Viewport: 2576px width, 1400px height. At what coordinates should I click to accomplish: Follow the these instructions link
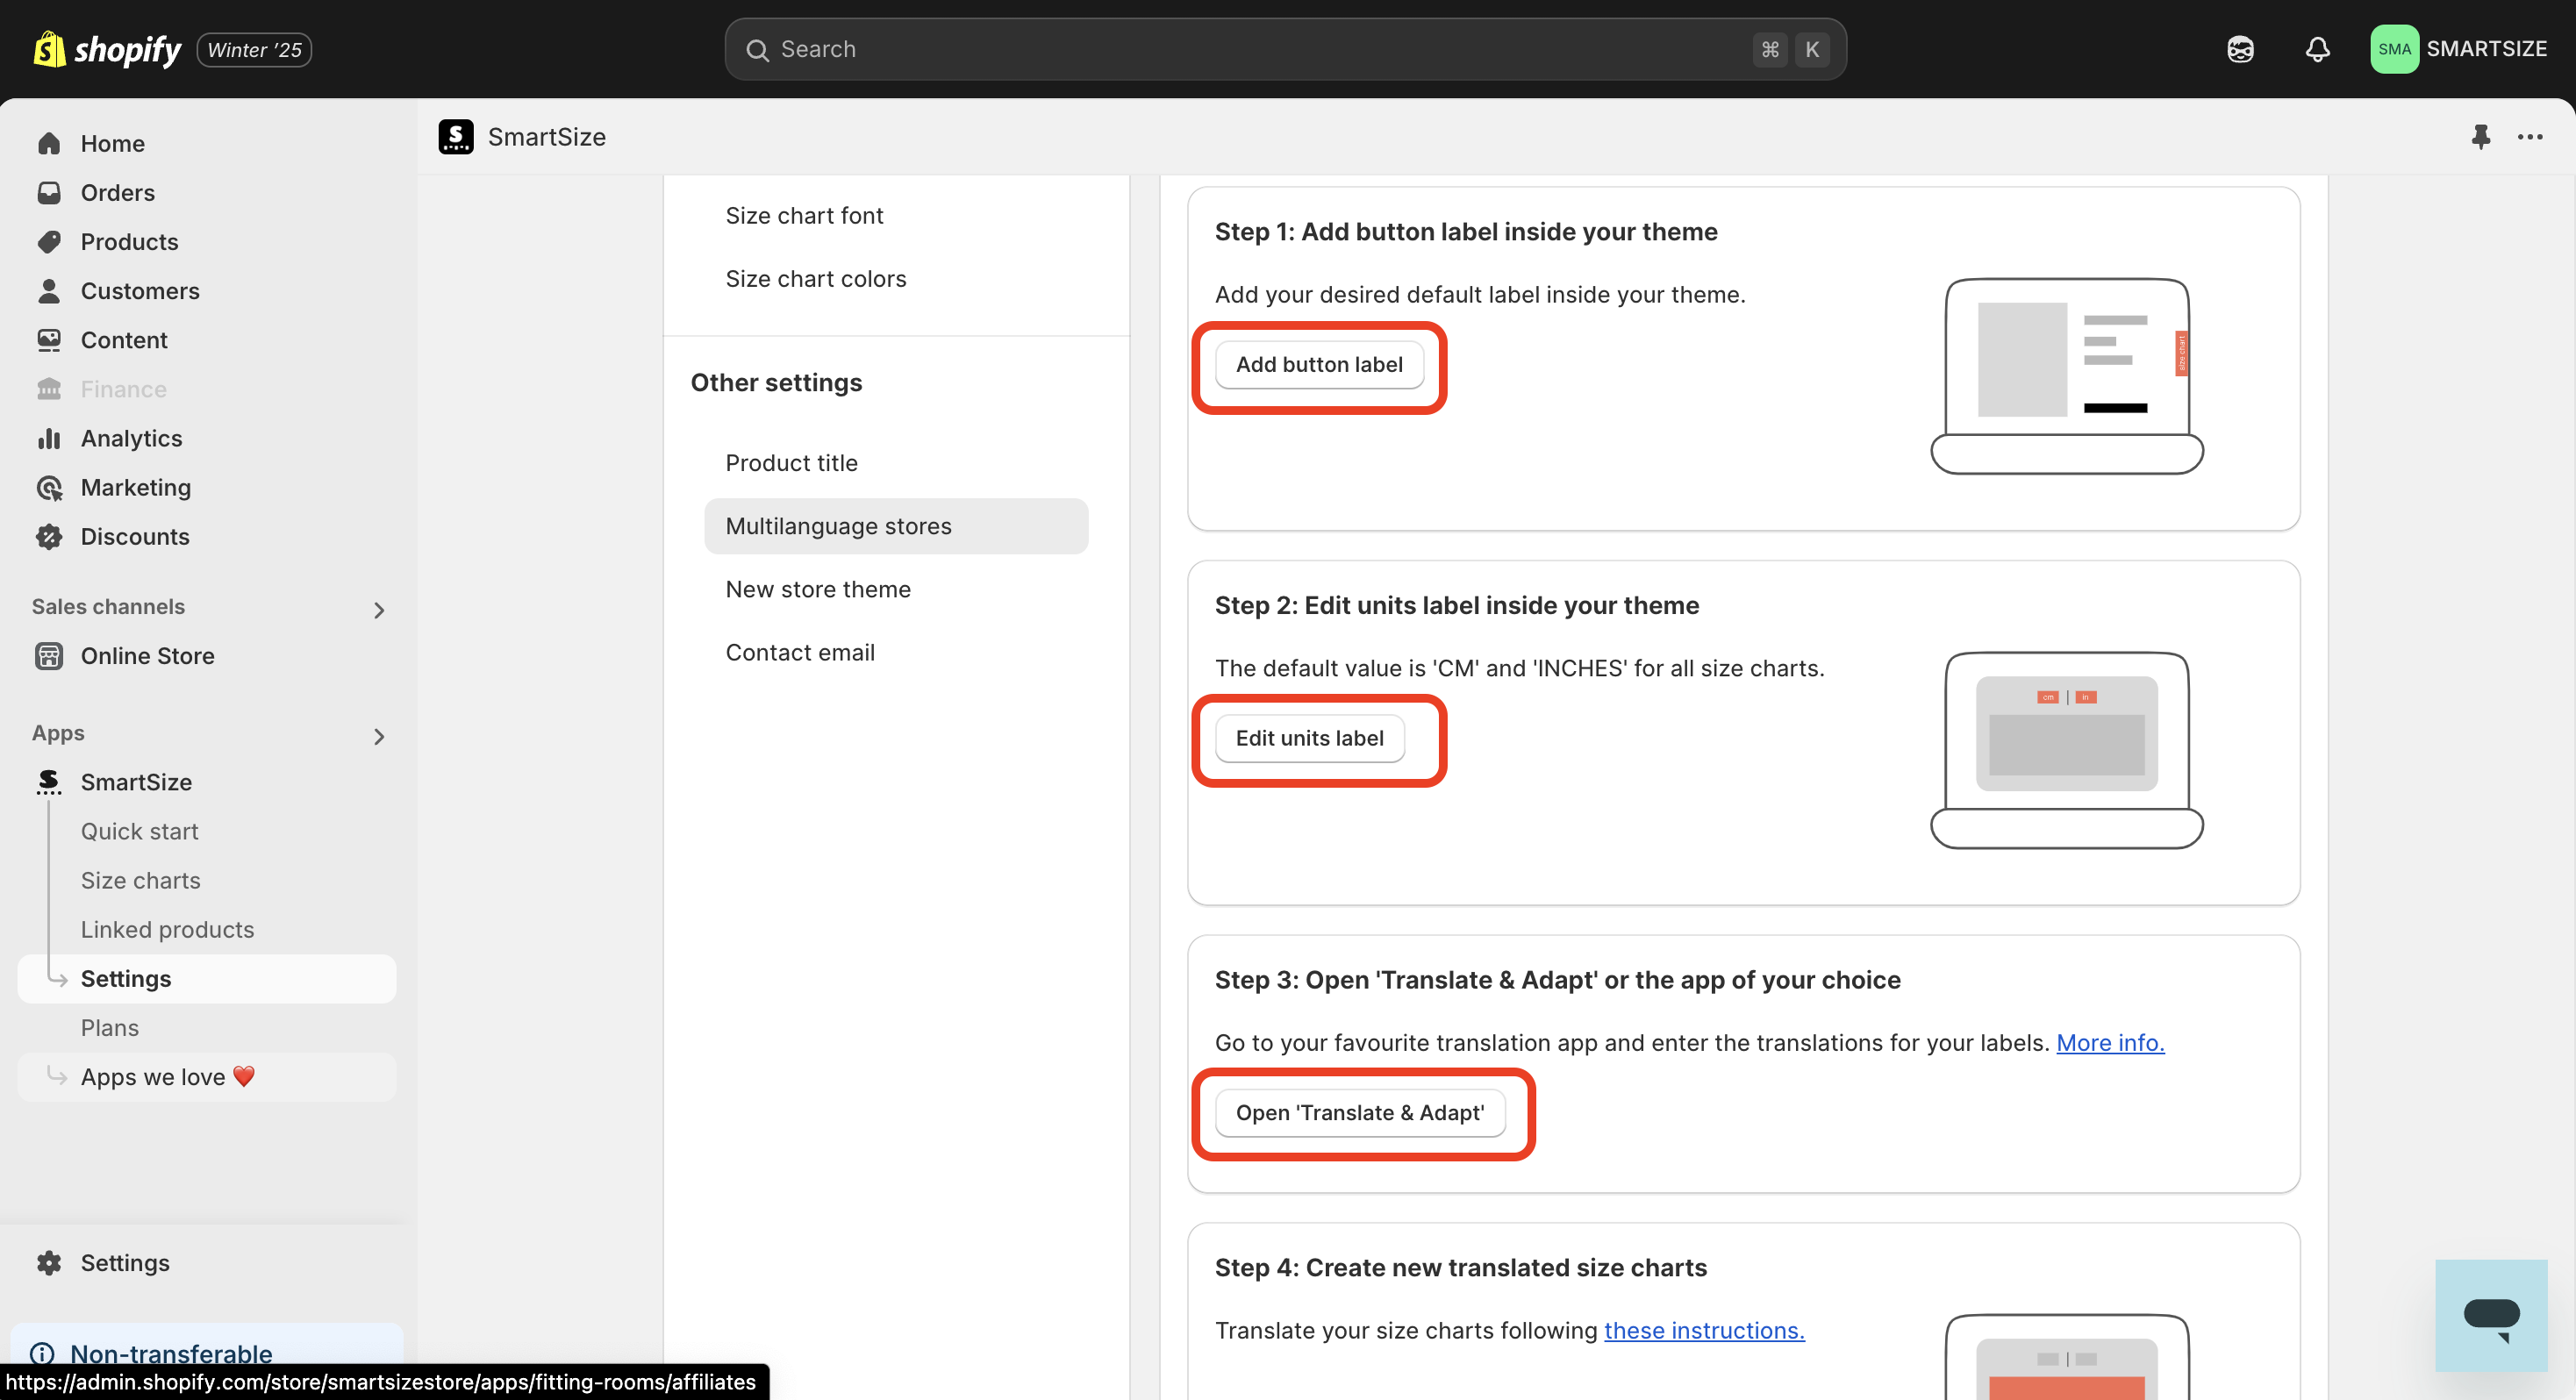(1703, 1329)
